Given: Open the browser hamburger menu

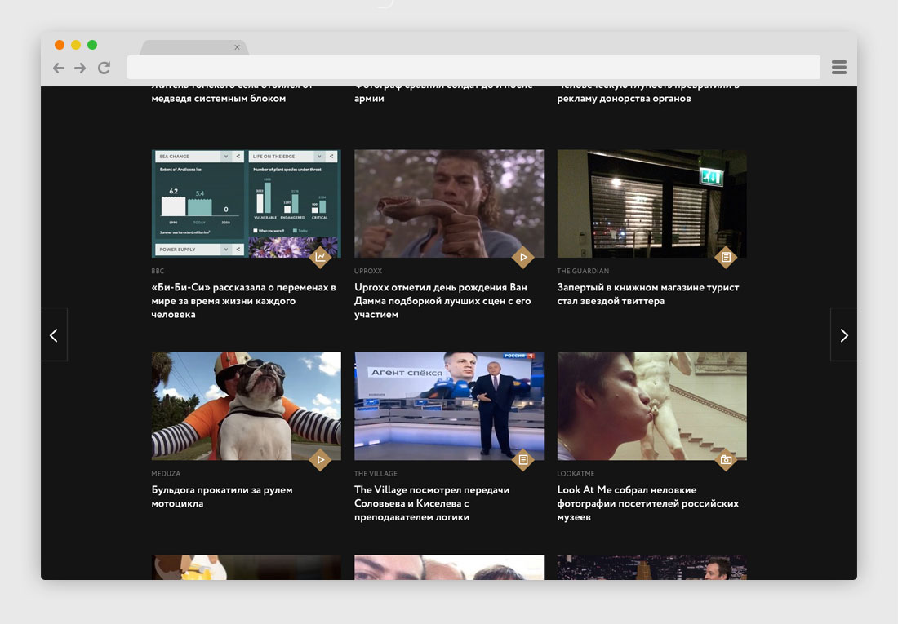Looking at the screenshot, I should pyautogui.click(x=839, y=68).
